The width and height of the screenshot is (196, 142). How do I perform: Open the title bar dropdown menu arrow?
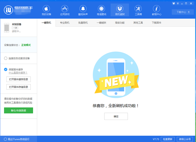178,3
